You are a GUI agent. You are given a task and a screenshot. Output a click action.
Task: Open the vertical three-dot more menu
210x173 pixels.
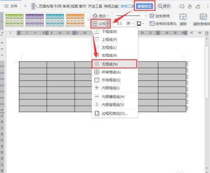point(207,6)
